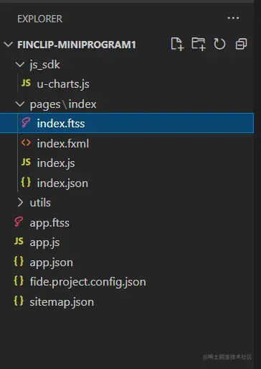
Task: Collapse the js_sdk folder chevron
Action: tap(20, 64)
